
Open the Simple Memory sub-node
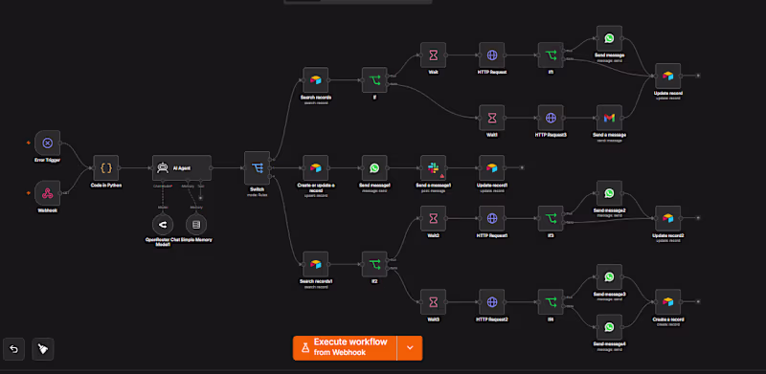coord(196,225)
